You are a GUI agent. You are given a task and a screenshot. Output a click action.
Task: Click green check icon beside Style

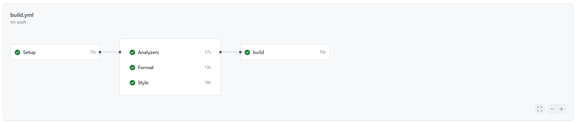tap(132, 83)
